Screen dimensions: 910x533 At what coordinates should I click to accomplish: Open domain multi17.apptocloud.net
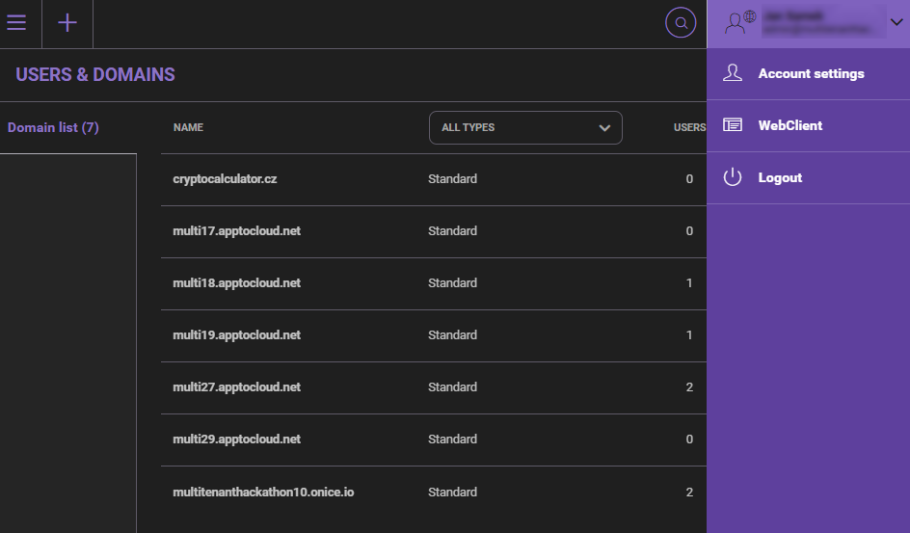point(236,230)
